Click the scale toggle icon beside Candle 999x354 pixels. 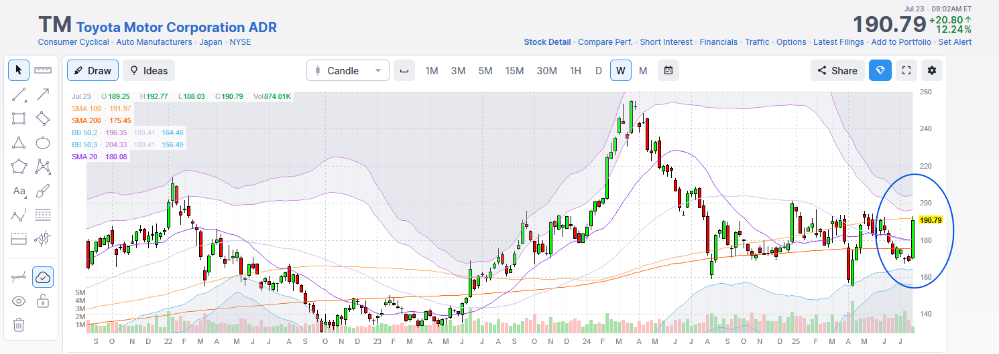tap(404, 70)
